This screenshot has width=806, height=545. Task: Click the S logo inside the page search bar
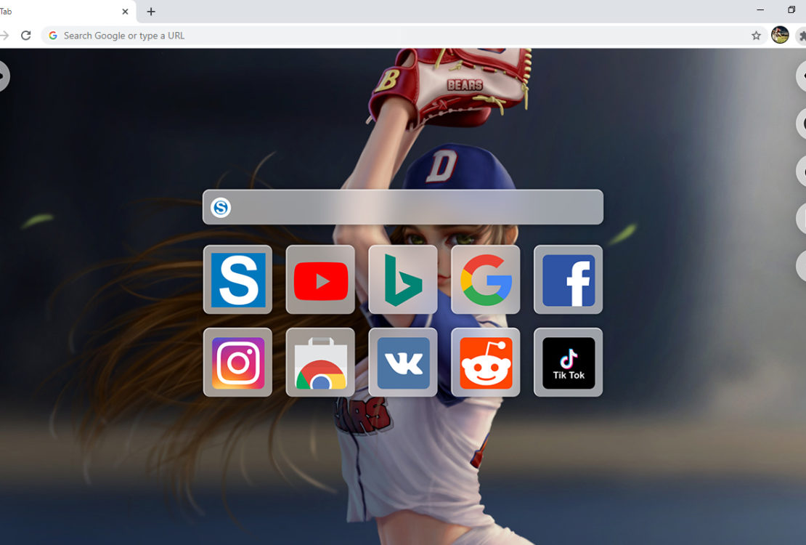(x=221, y=208)
